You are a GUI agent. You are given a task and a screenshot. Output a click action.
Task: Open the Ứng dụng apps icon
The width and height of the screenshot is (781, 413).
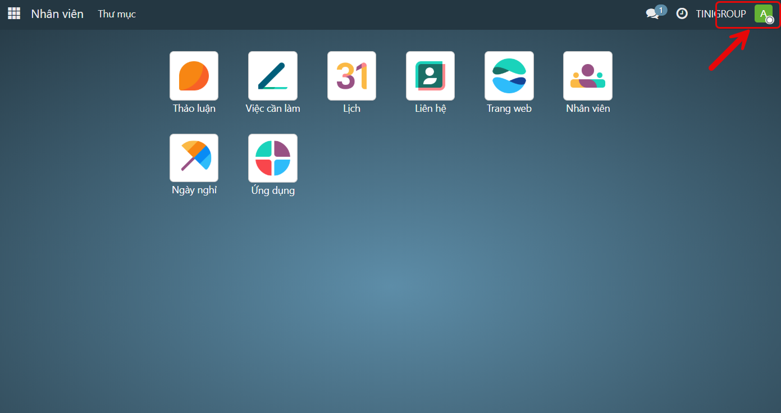pos(273,158)
